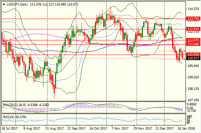Click the 21 Dec 2017 date label
Viewport: 201px width, 133px height.
pyautogui.click(x=165, y=129)
